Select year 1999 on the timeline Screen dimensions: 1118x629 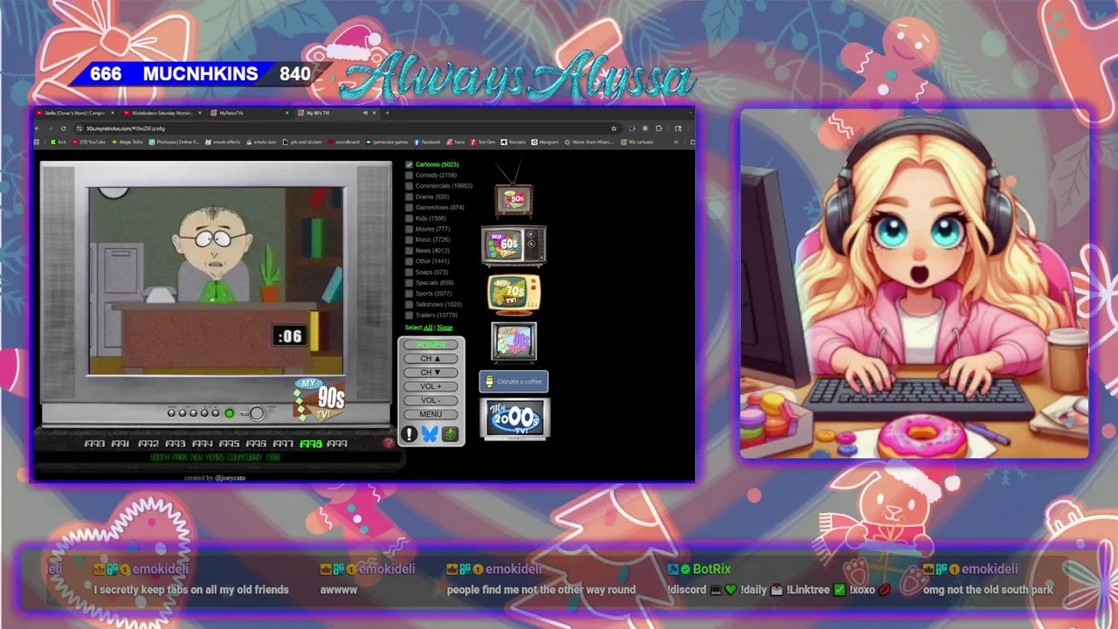[336, 444]
